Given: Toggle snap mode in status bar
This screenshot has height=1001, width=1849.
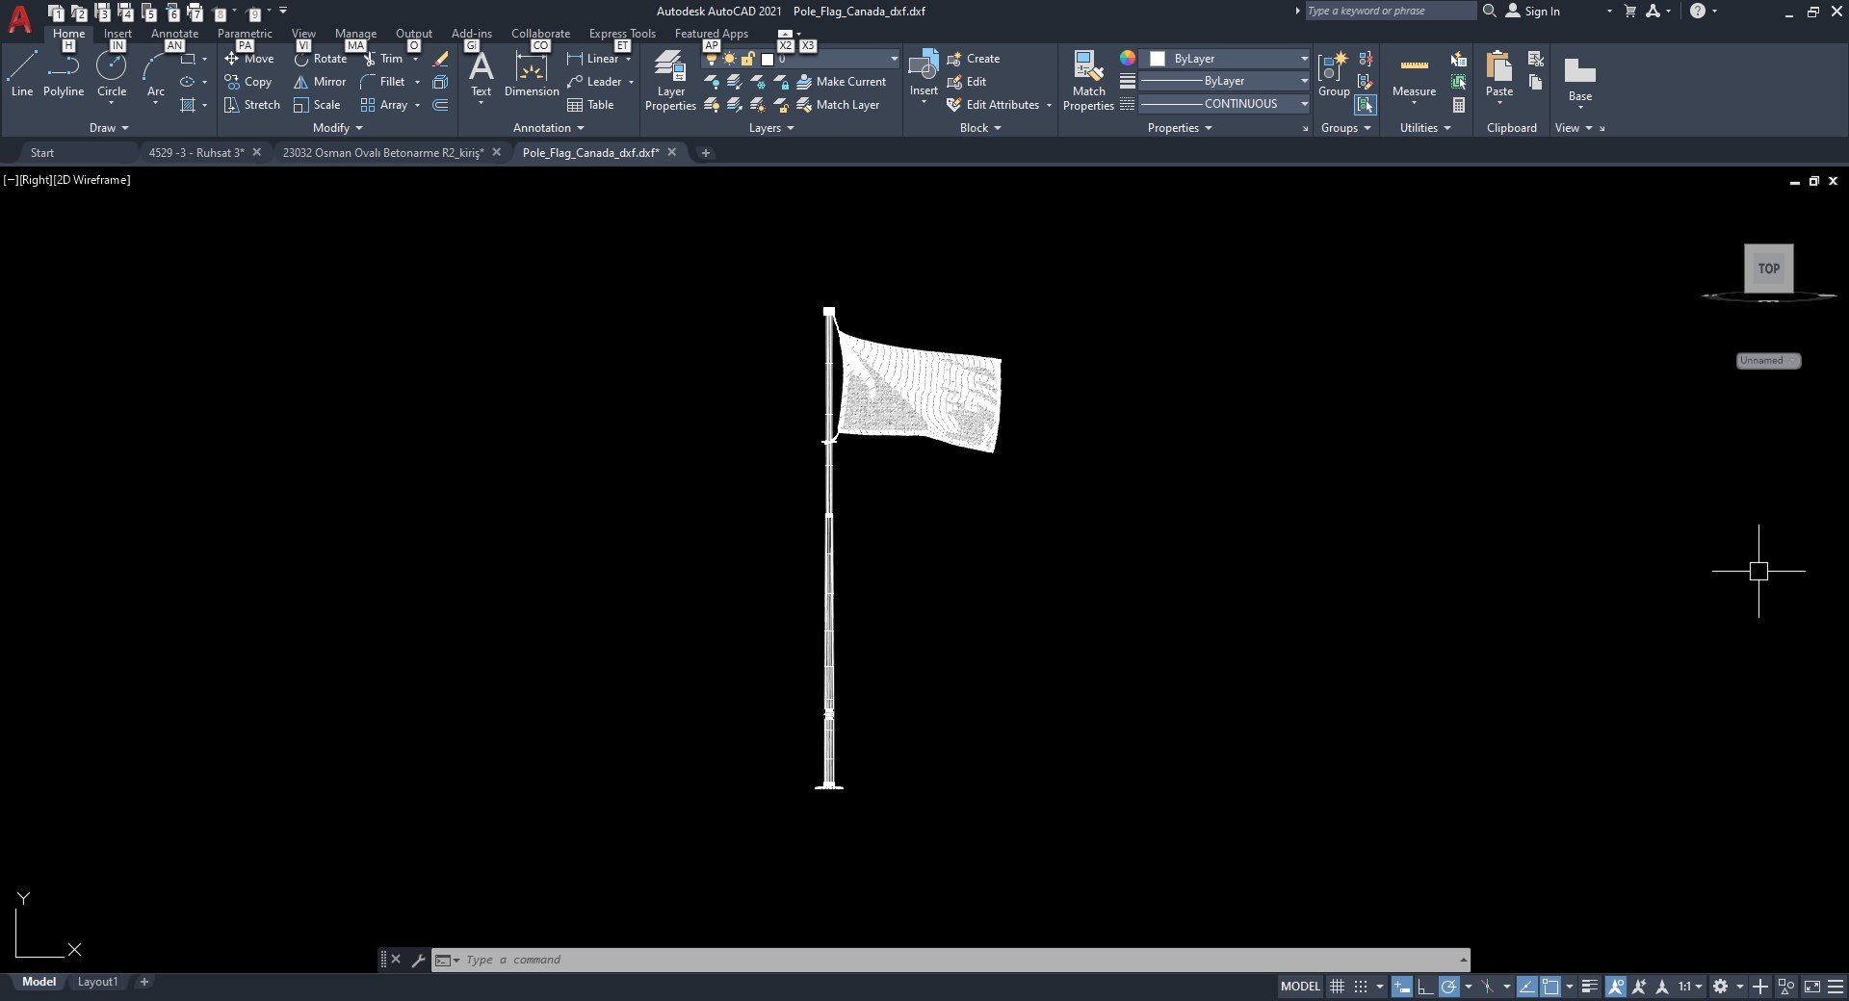Looking at the screenshot, I should point(1360,987).
